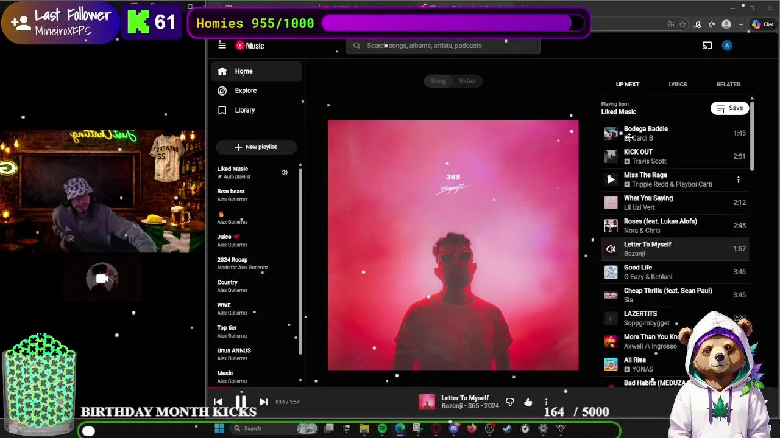Like the song Letter To Myself
The width and height of the screenshot is (780, 438).
528,402
